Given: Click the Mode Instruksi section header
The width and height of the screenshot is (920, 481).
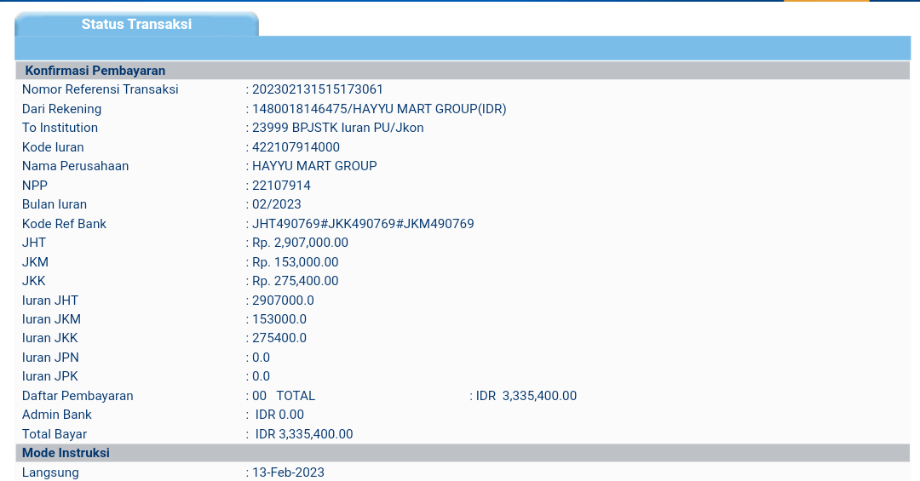Looking at the screenshot, I should click(66, 453).
